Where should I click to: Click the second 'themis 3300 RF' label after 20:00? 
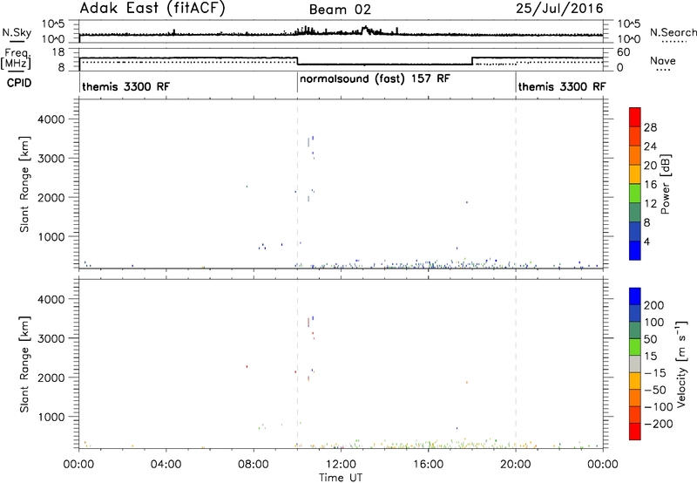(x=562, y=86)
